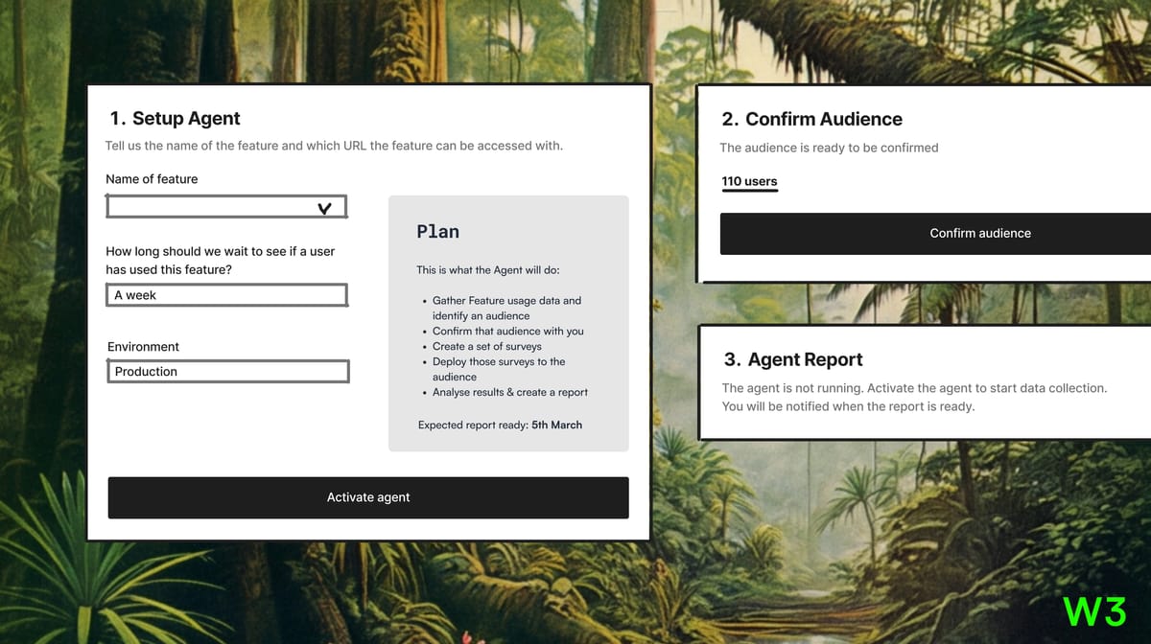
Task: Click the '3. Agent Report' heading
Action: tap(792, 359)
